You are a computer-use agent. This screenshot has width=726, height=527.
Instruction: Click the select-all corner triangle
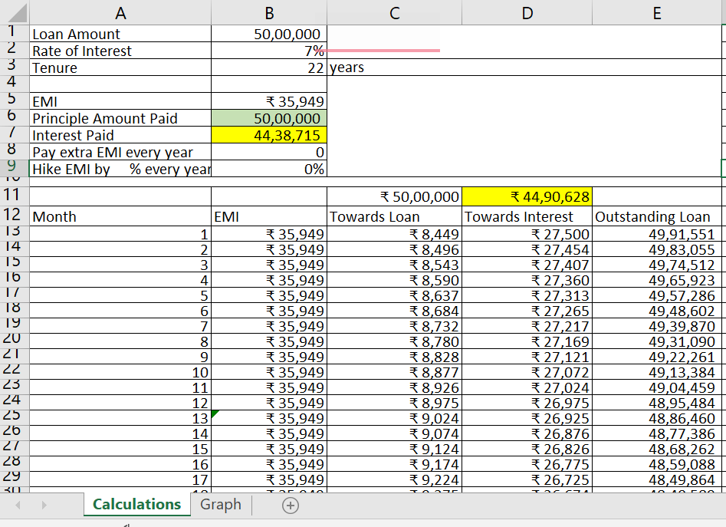(17, 13)
